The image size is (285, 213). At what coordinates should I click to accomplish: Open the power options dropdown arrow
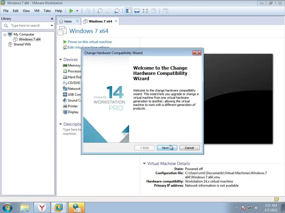(x=77, y=11)
